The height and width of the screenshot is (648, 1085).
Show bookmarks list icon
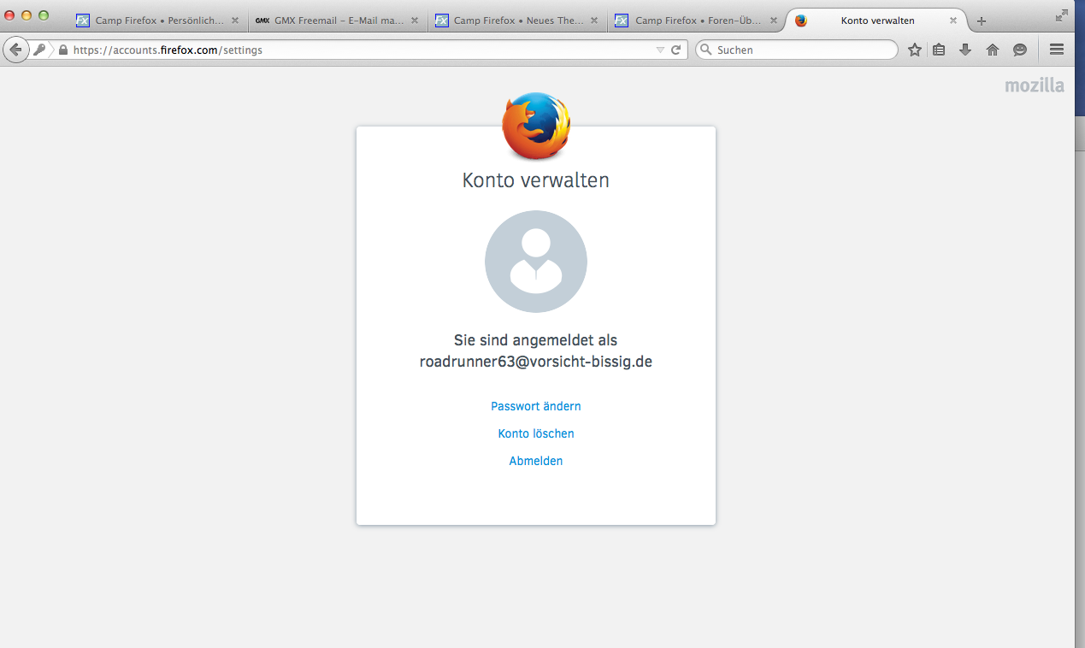click(x=939, y=50)
